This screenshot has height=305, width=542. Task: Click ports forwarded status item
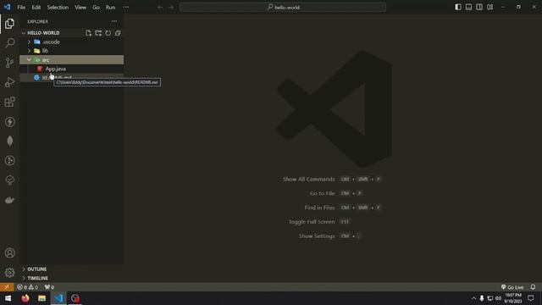click(x=49, y=287)
